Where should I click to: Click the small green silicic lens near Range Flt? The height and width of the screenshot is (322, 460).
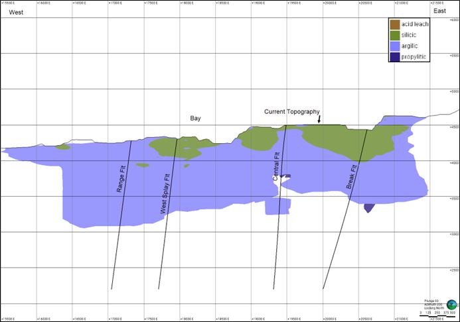[x=143, y=166]
